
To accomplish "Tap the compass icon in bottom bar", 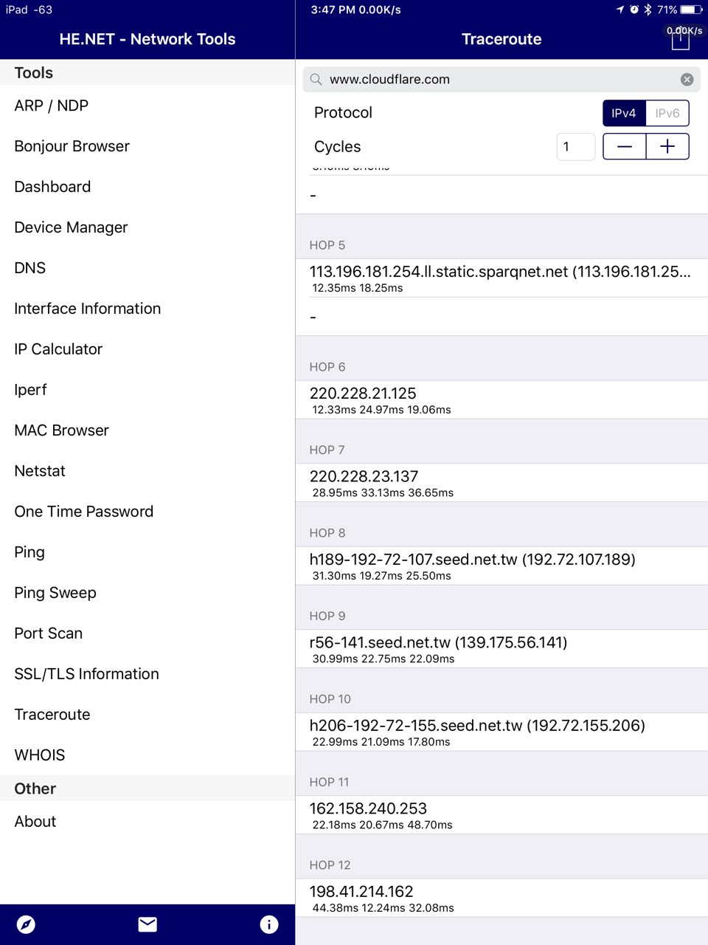I will tap(26, 924).
